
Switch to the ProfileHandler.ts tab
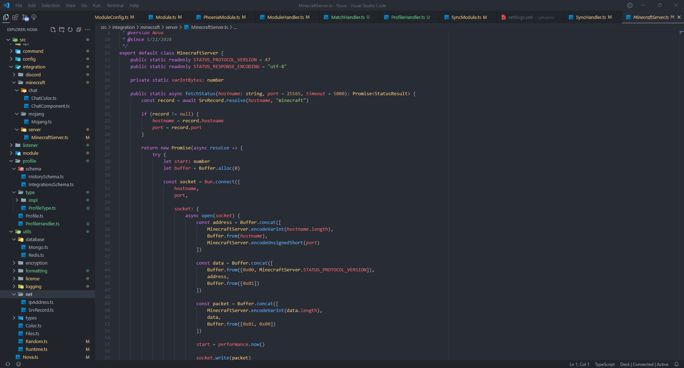(x=410, y=17)
